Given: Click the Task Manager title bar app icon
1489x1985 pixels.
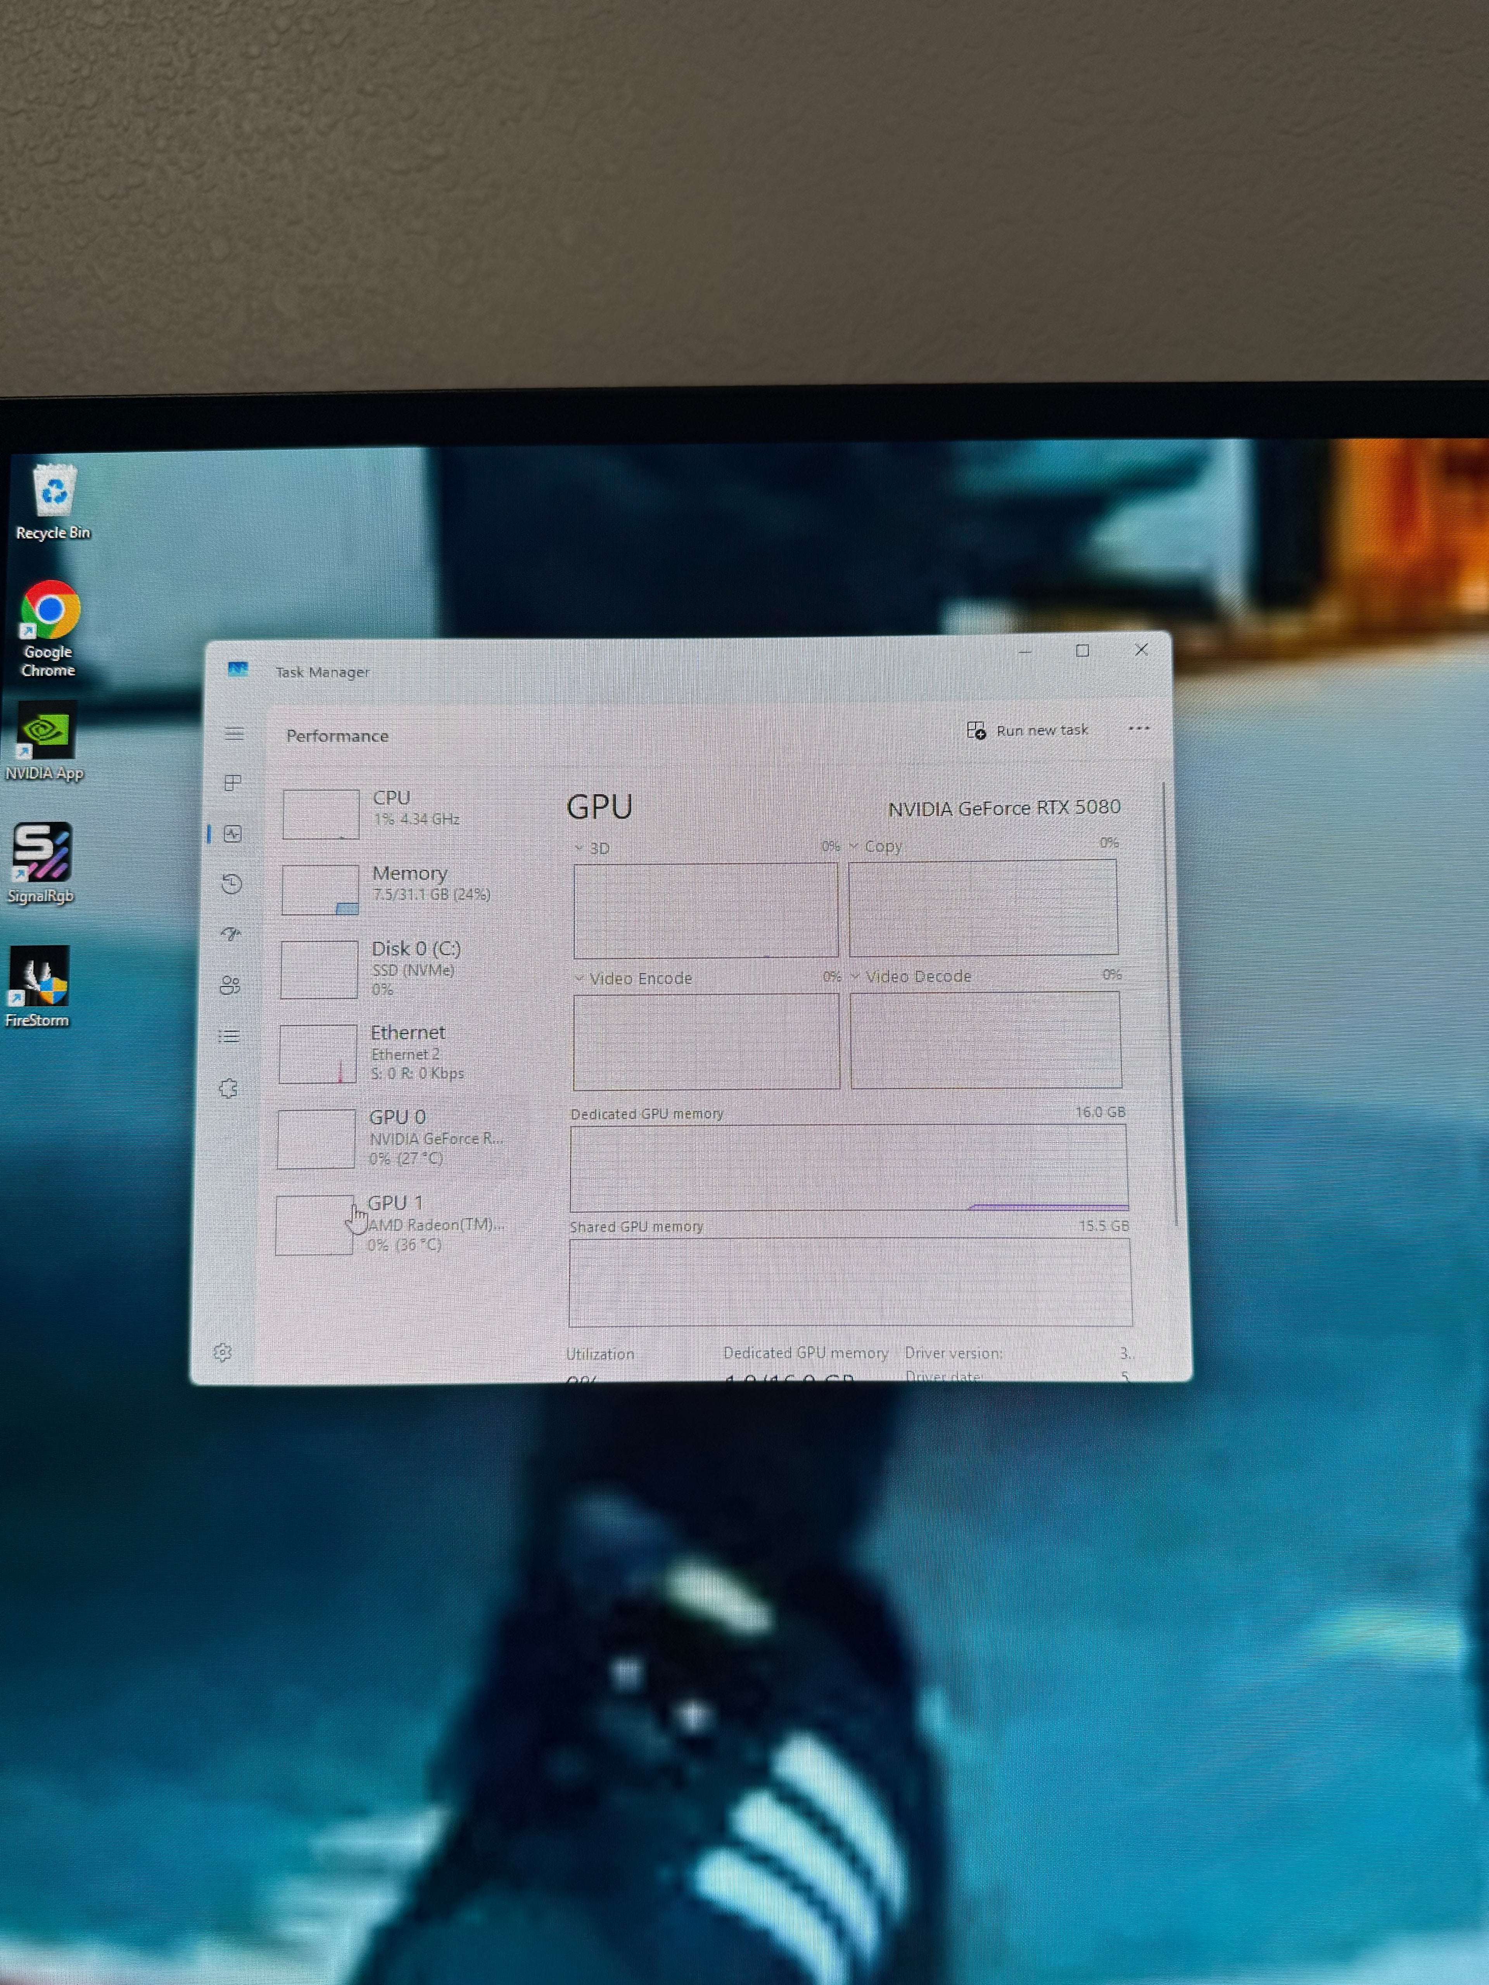Looking at the screenshot, I should click(x=237, y=670).
